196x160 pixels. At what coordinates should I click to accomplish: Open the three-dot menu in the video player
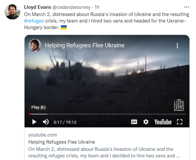click(177, 46)
